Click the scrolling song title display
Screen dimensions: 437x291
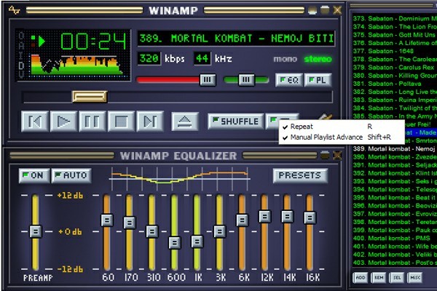pyautogui.click(x=236, y=38)
